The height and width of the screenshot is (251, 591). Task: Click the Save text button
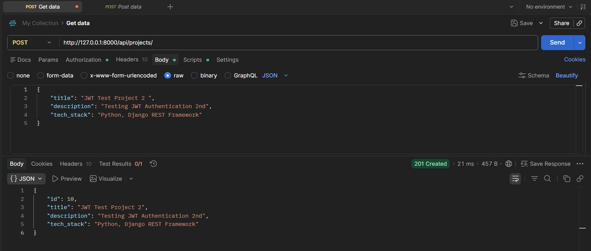pyautogui.click(x=526, y=23)
